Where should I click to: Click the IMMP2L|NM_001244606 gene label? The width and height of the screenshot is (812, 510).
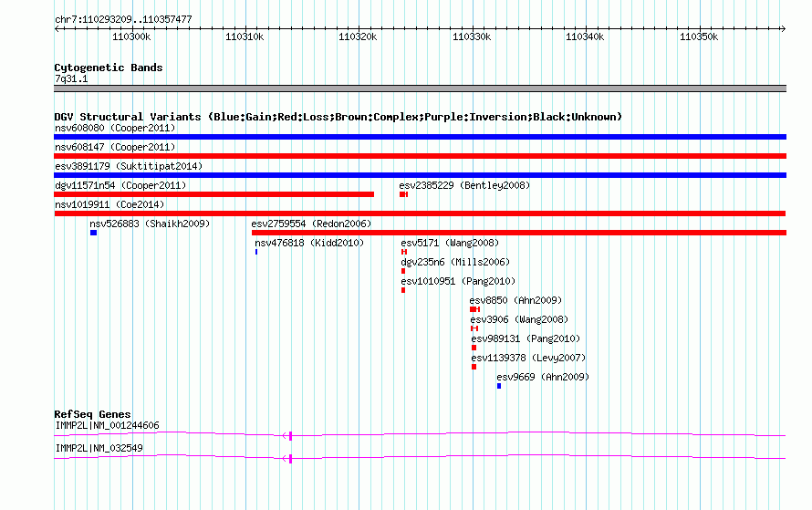107,425
